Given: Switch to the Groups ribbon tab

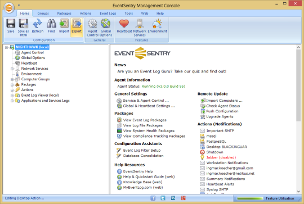Looking at the screenshot, I should click(x=43, y=13).
